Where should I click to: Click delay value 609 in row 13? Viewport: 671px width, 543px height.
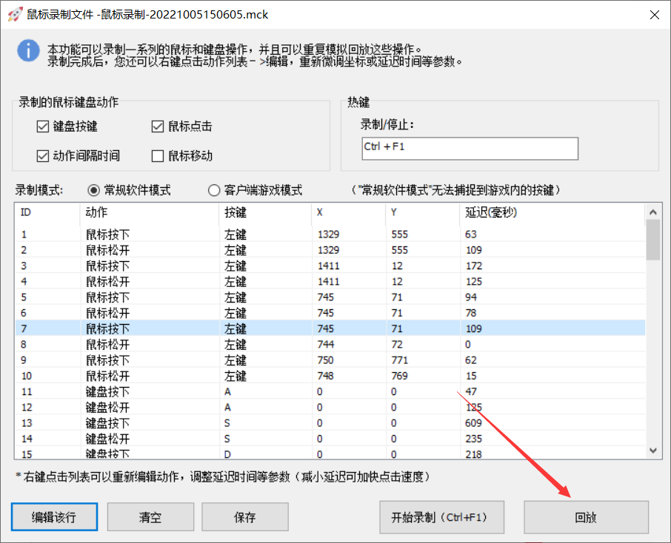coord(473,423)
